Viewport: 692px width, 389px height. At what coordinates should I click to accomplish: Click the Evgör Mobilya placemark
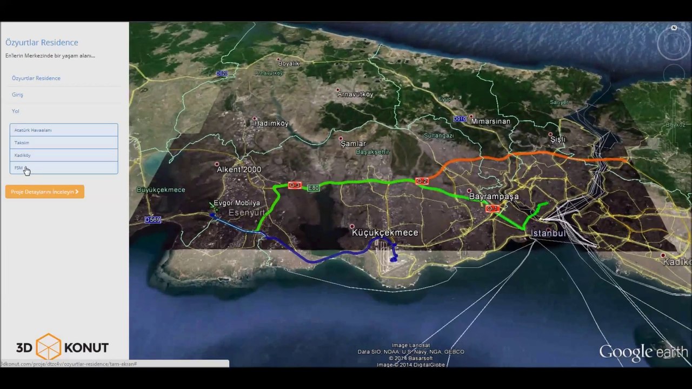click(x=237, y=203)
